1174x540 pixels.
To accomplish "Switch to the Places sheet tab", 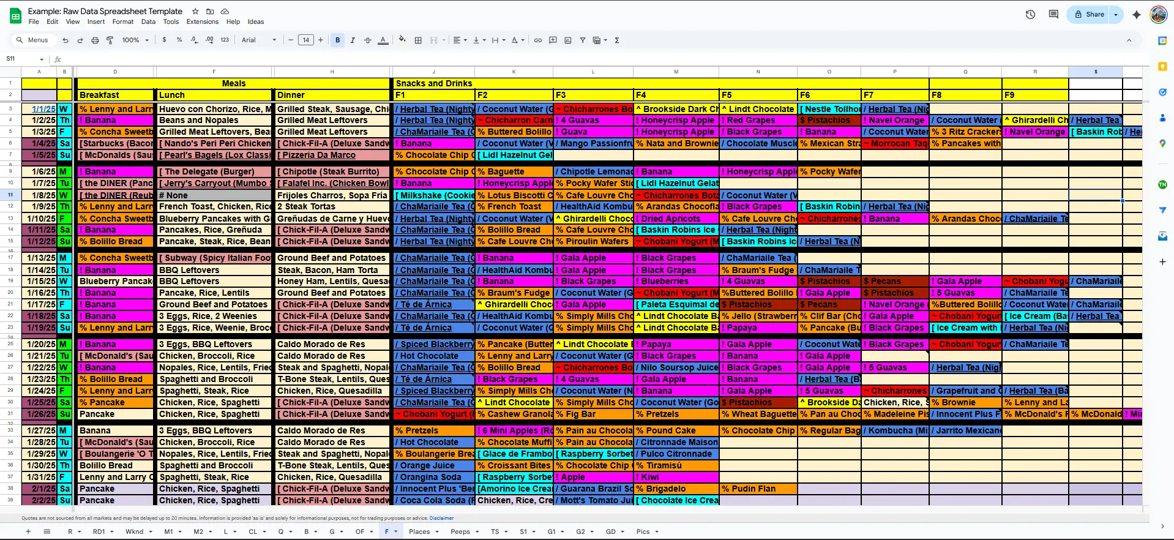I will coord(419,531).
